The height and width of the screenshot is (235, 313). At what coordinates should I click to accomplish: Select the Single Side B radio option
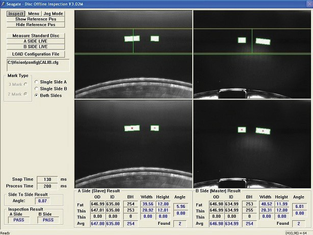click(x=36, y=88)
